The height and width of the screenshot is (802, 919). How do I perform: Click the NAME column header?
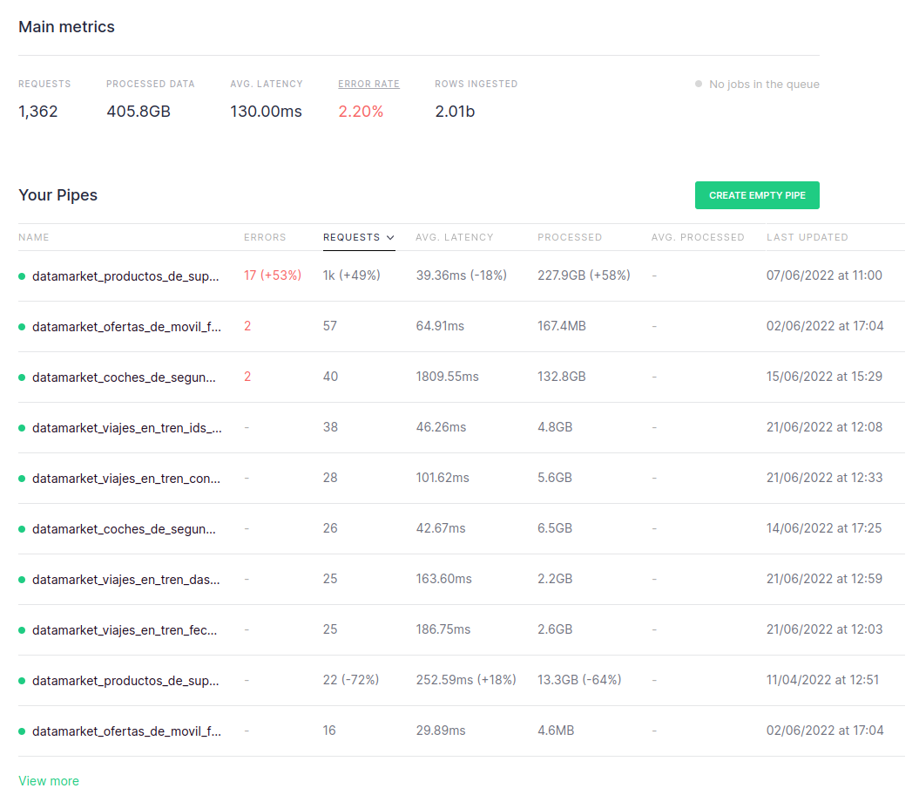[34, 237]
